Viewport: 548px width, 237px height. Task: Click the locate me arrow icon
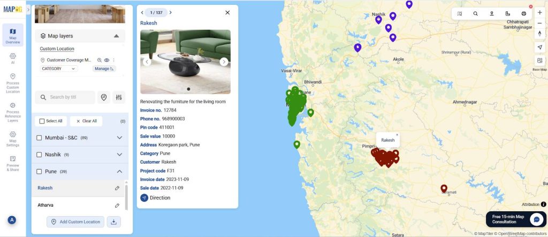pos(539,47)
